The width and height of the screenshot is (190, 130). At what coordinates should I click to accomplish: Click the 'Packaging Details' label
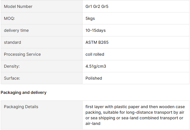click(x=21, y=107)
